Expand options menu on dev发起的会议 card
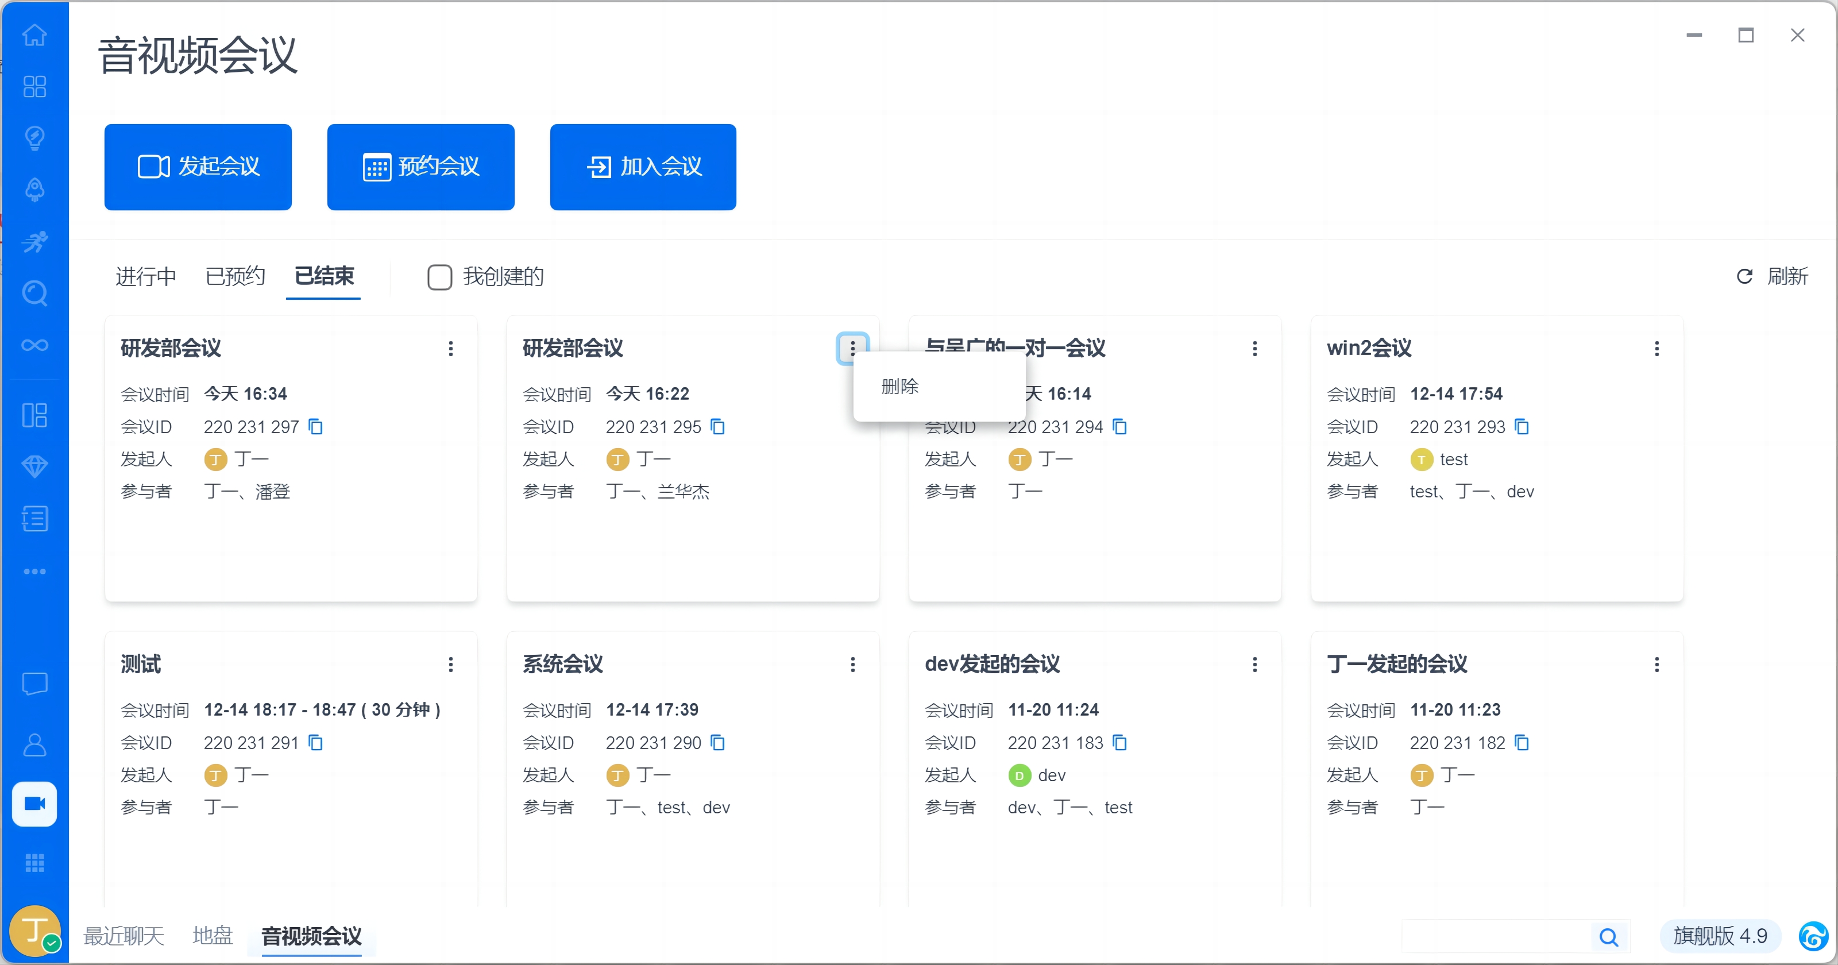Viewport: 1838px width, 965px height. point(1254,665)
